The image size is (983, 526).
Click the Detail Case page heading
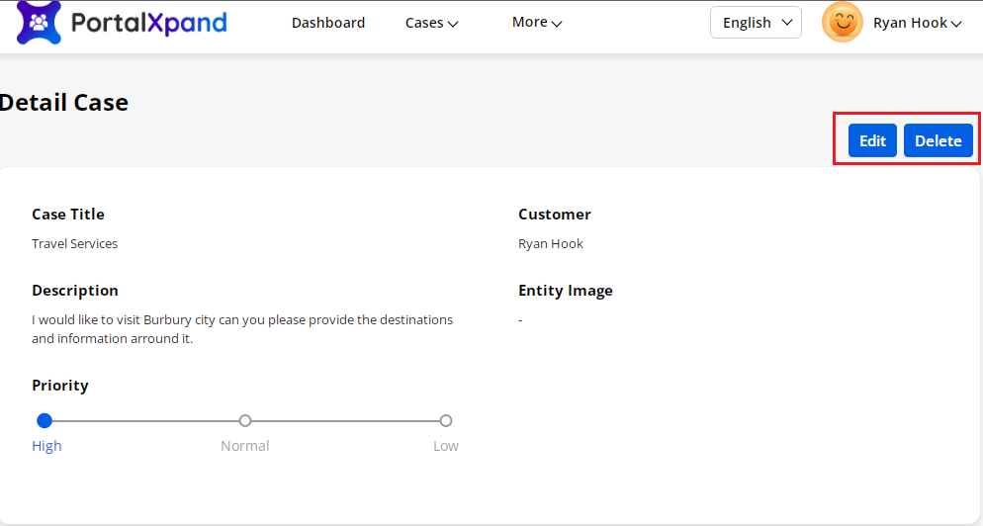[65, 102]
